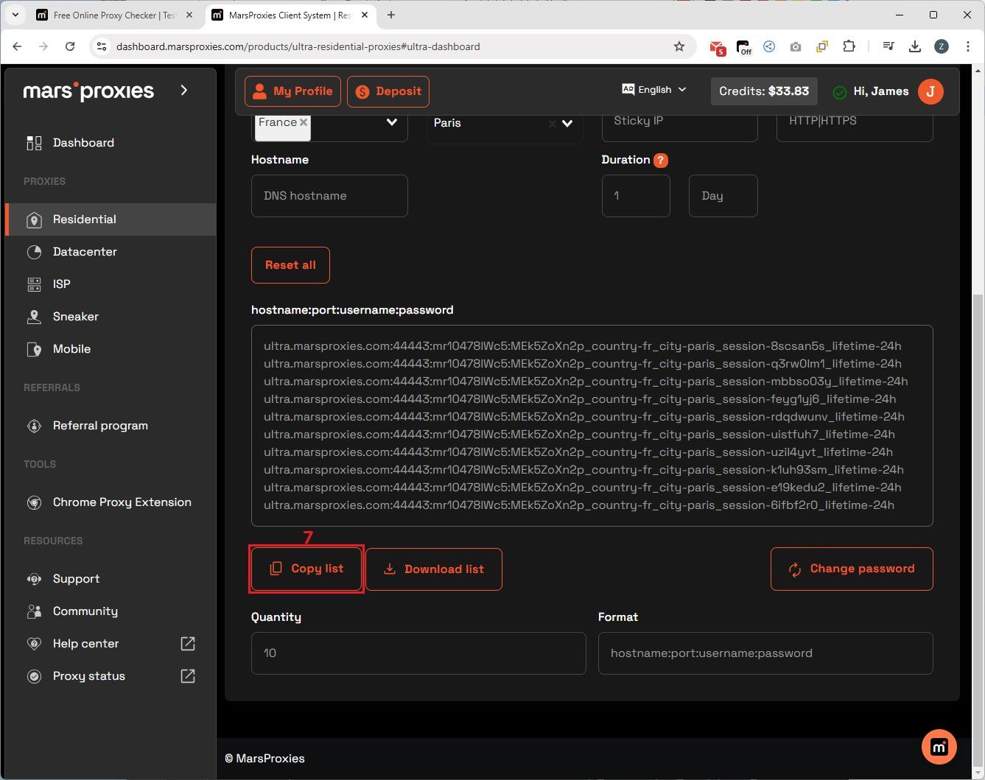The width and height of the screenshot is (985, 780).
Task: Focus the DNS hostname field
Action: tap(329, 196)
